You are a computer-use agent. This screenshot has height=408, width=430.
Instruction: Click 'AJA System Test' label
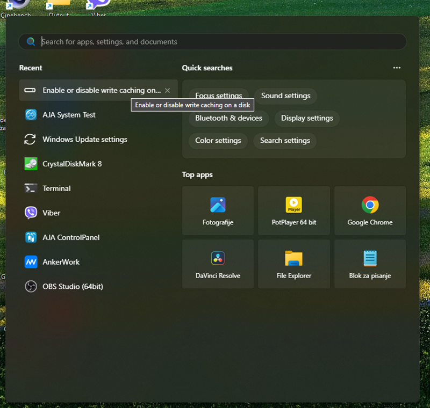69,115
